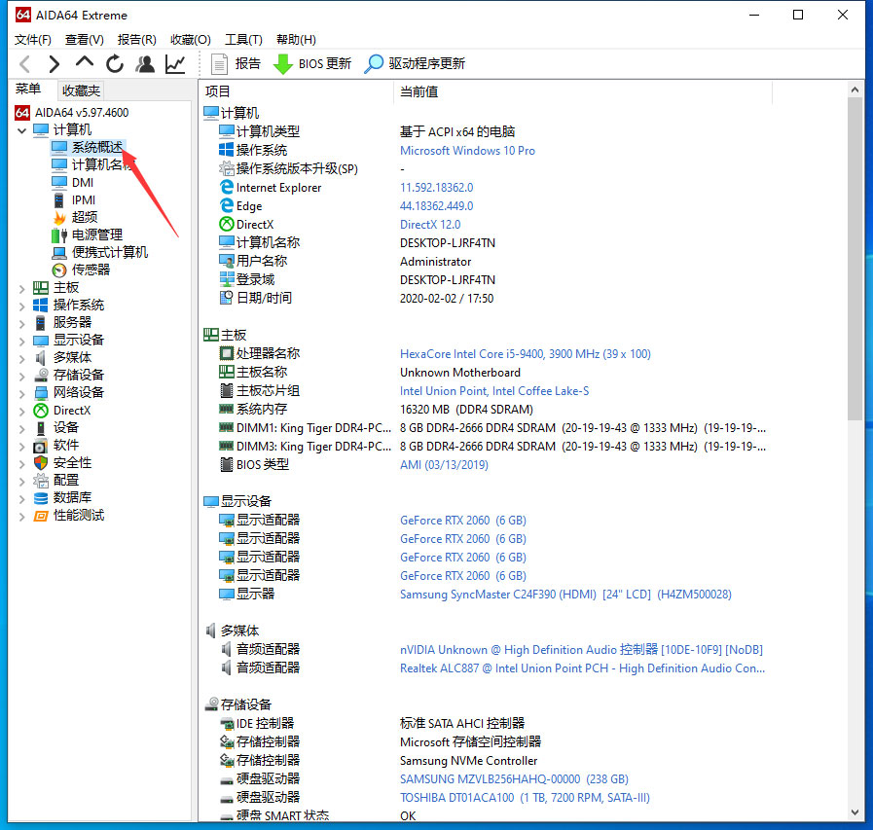Click the vertical scrollbar down arrow
This screenshot has width=873, height=830.
point(855,812)
